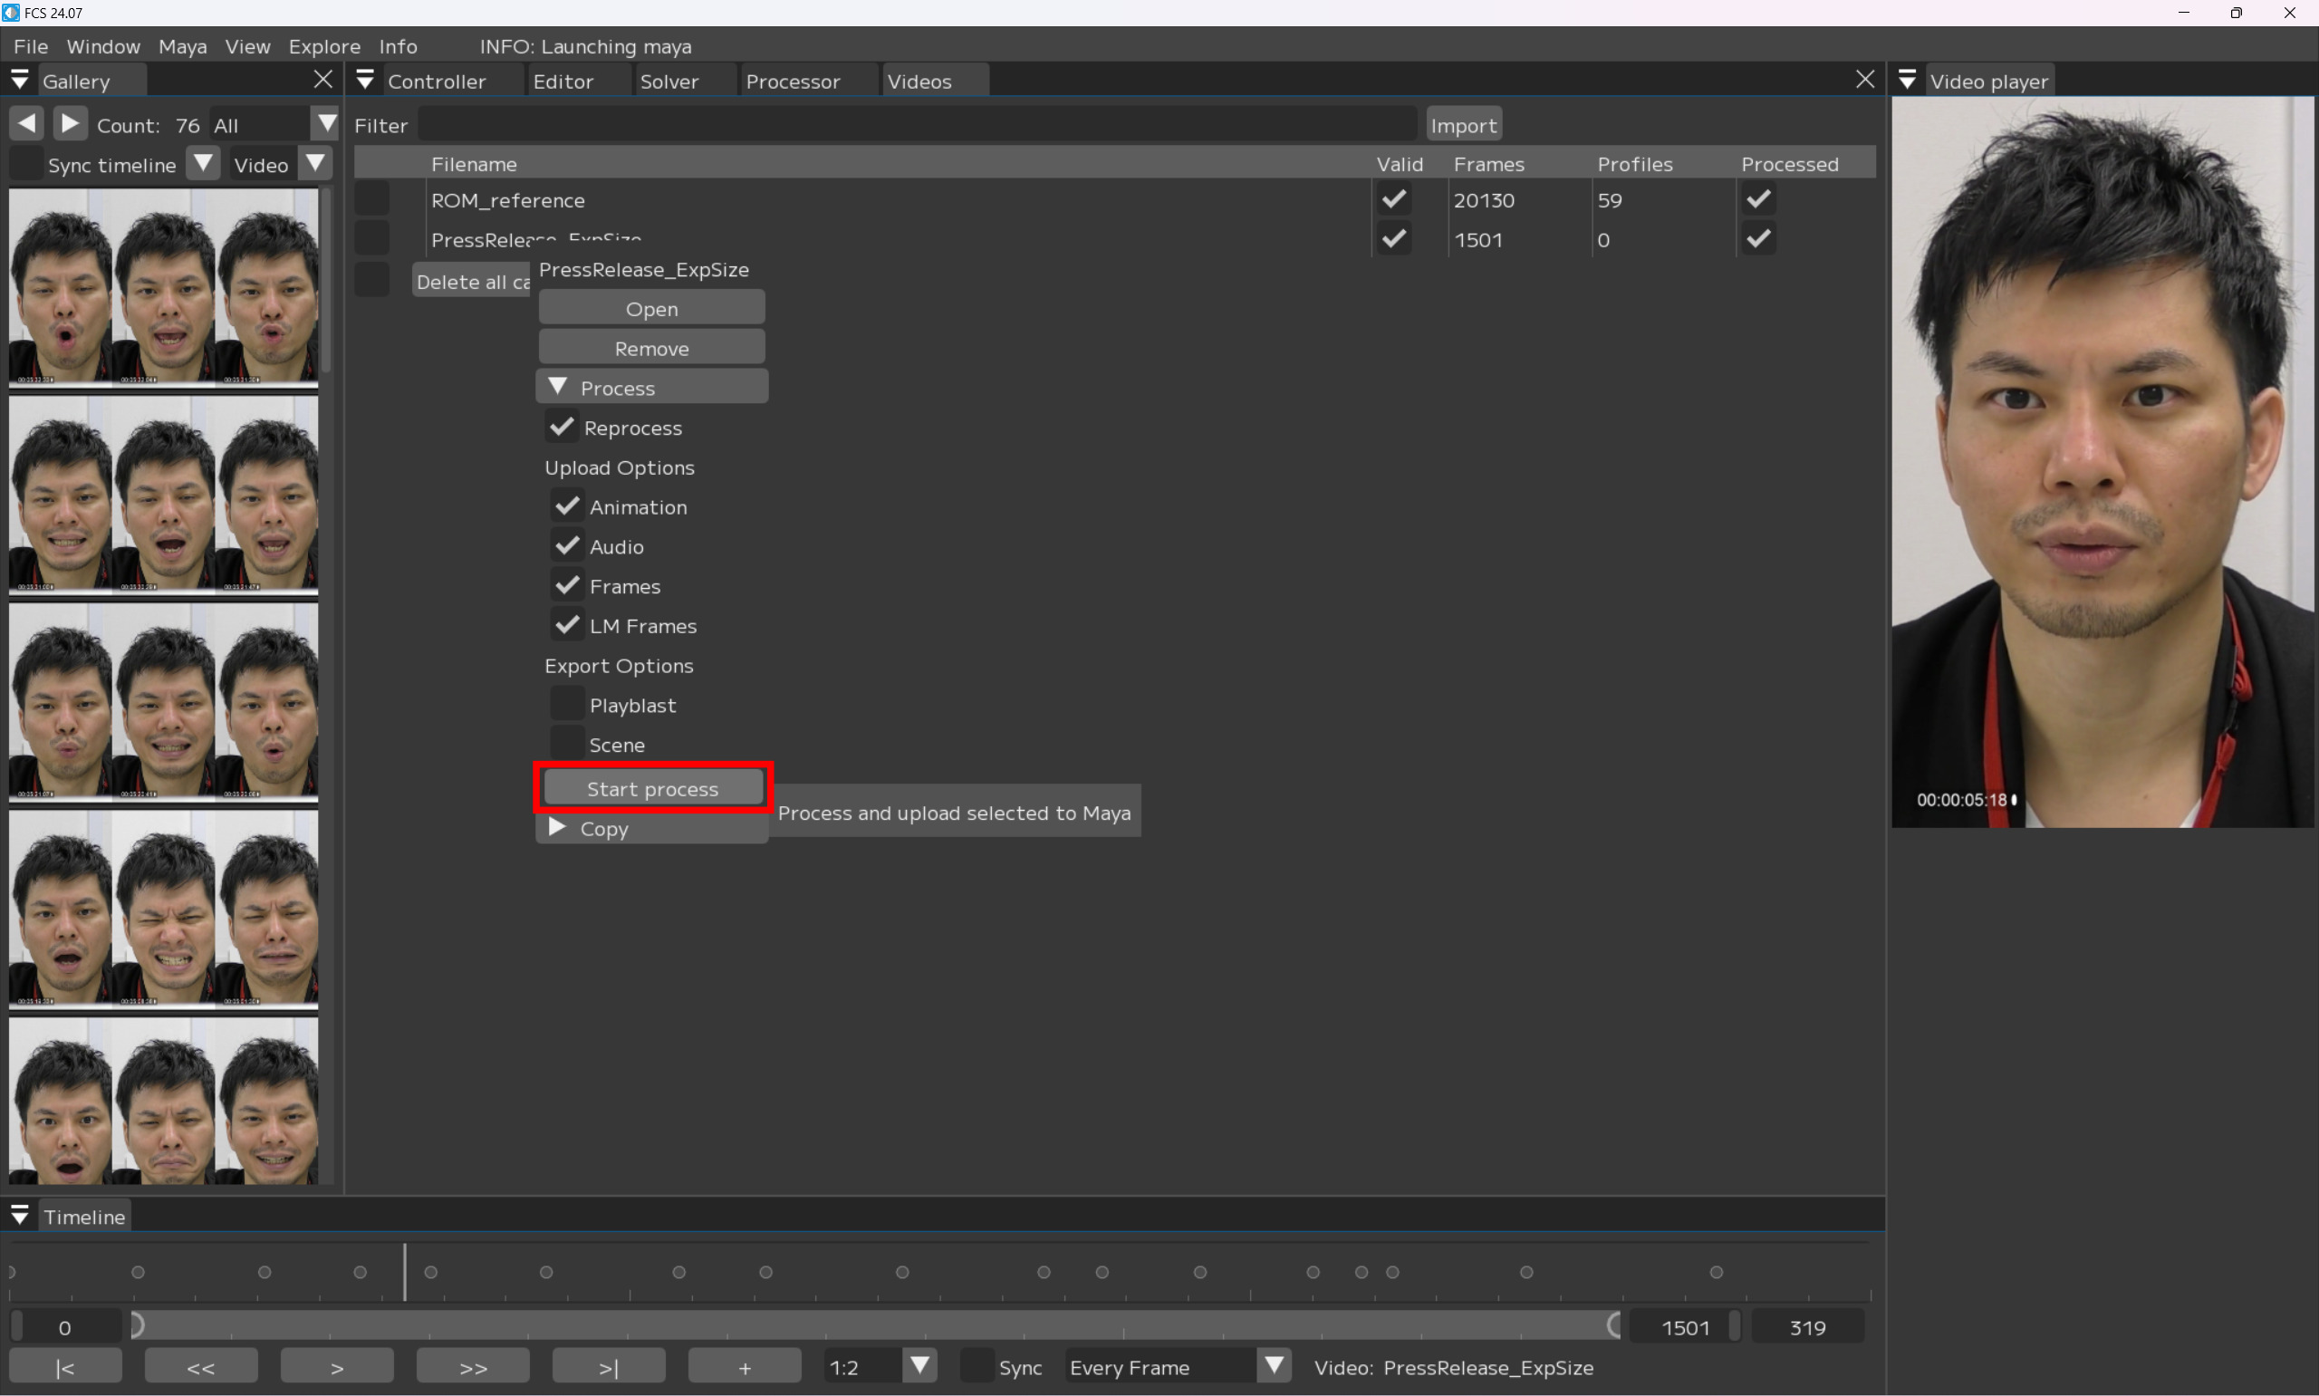
Task: Toggle the Sync timeline checkbox
Action: tap(26, 165)
